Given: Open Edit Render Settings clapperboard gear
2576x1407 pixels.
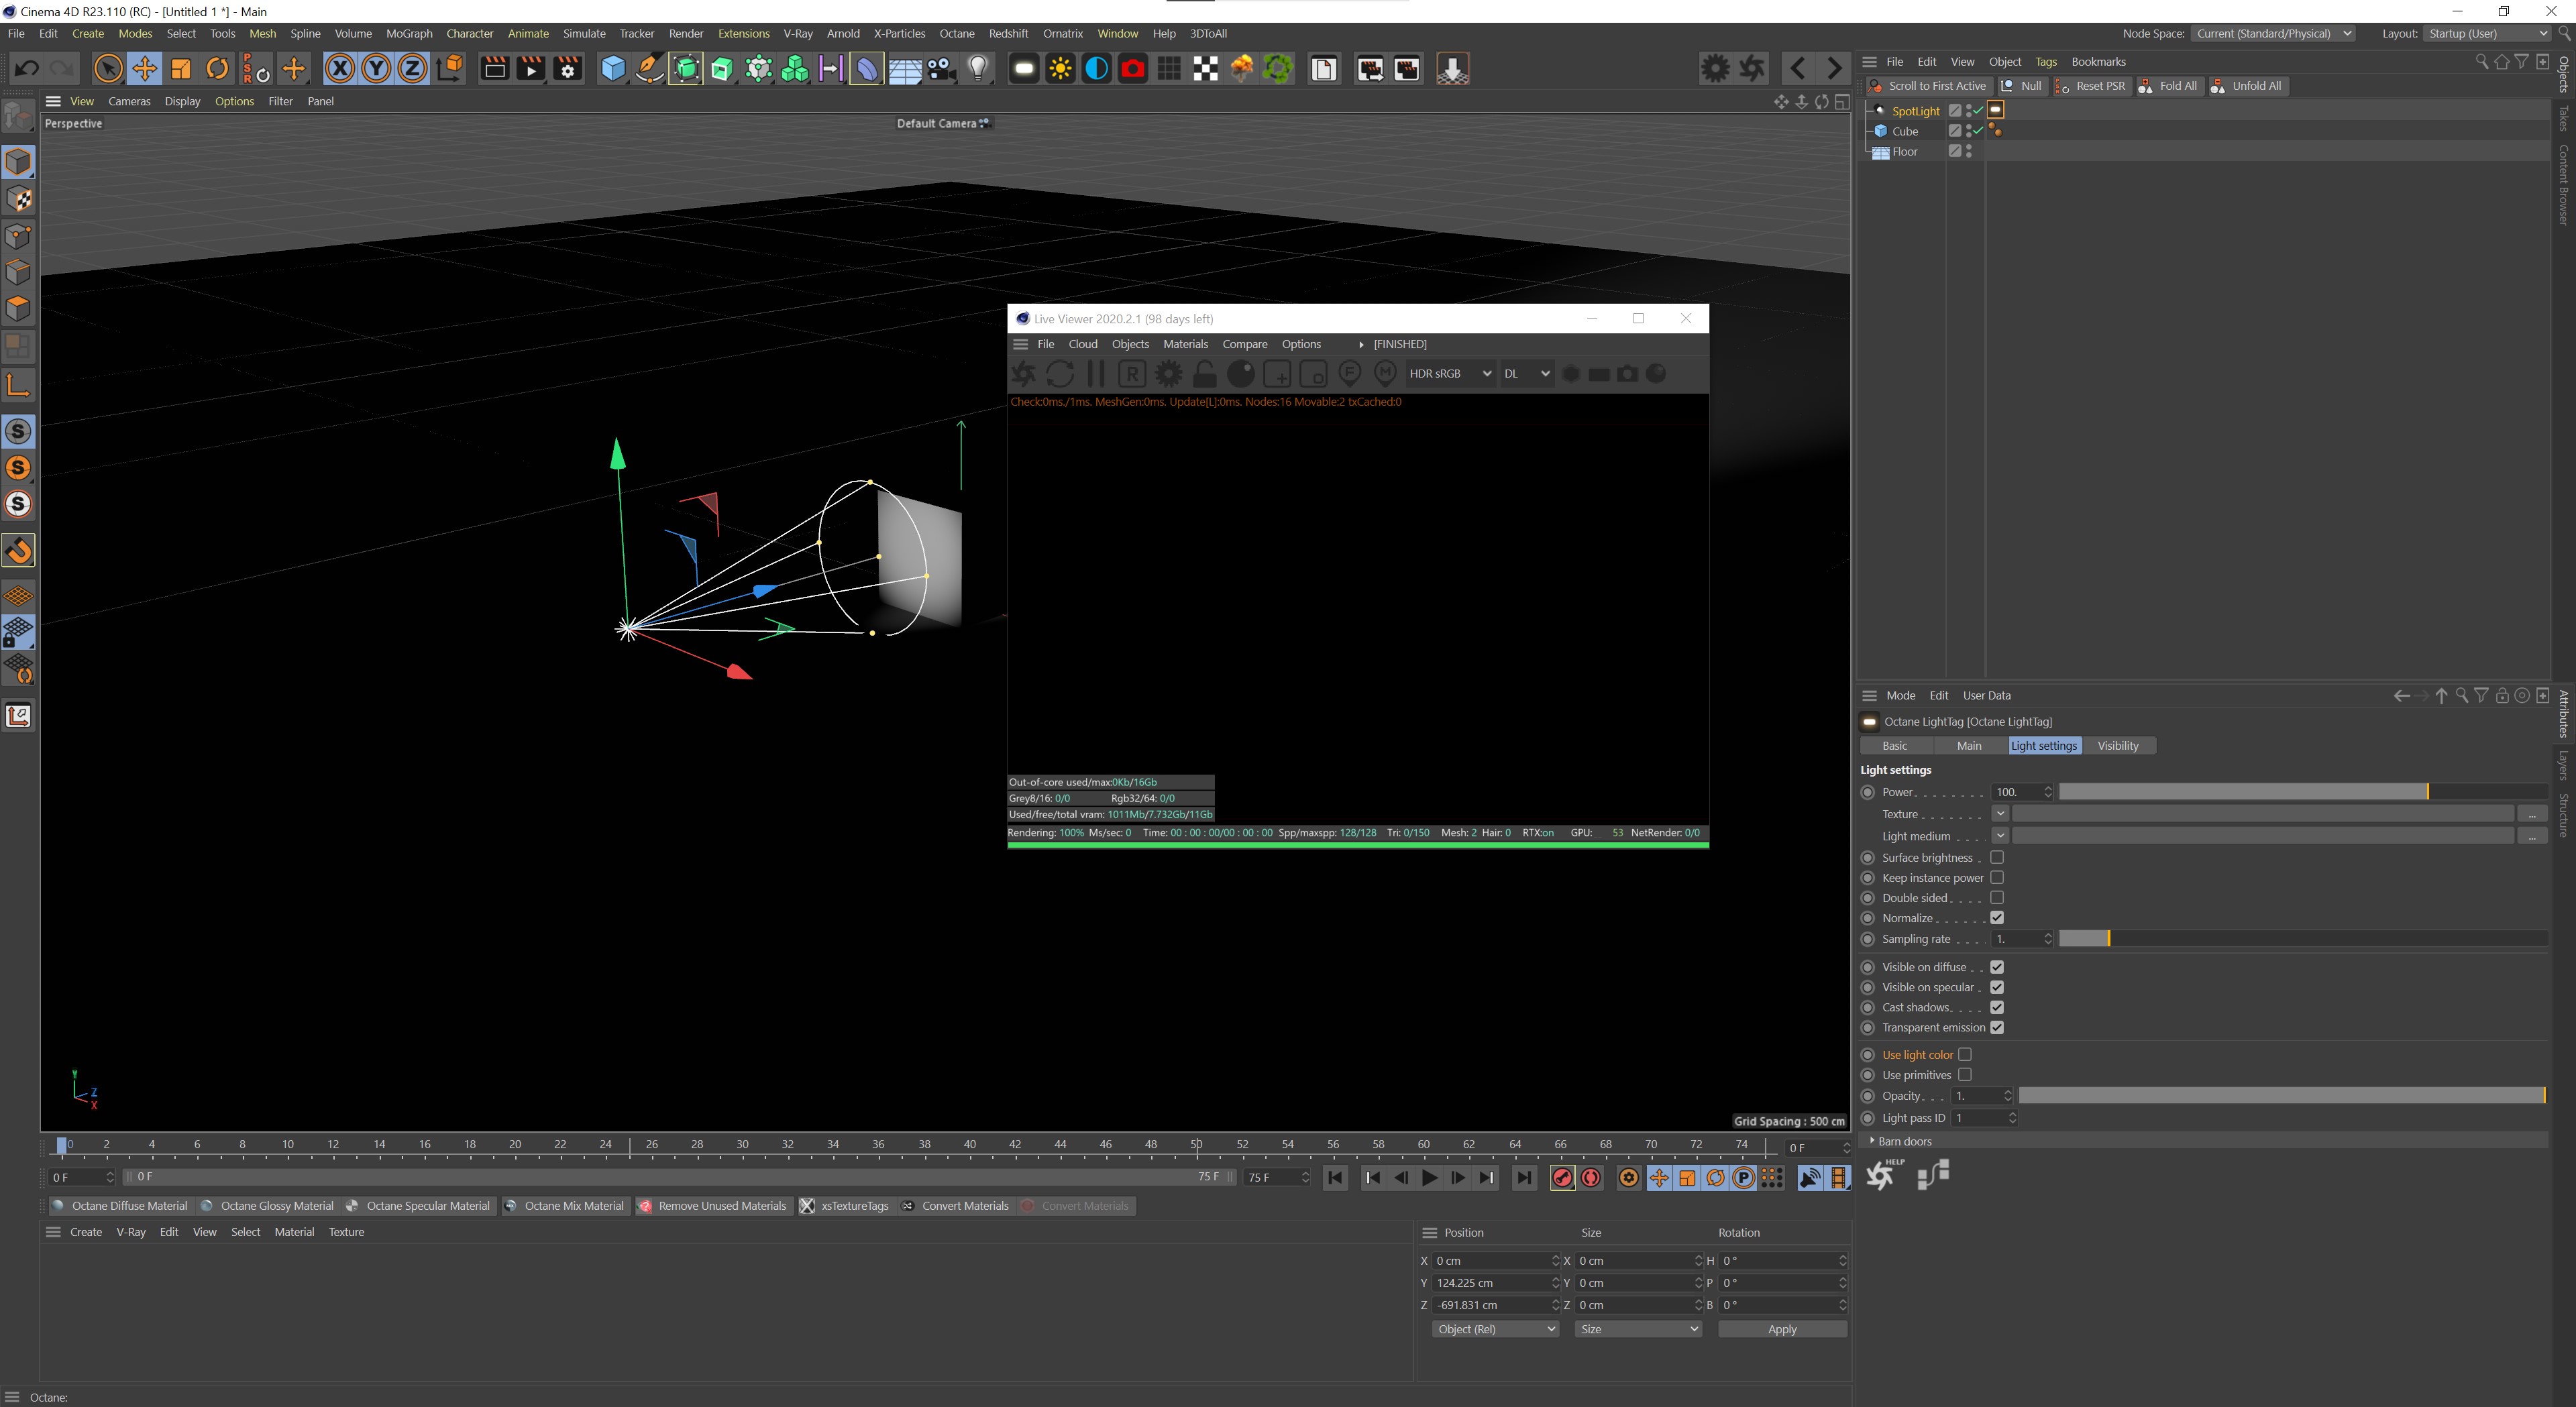Looking at the screenshot, I should (568, 69).
